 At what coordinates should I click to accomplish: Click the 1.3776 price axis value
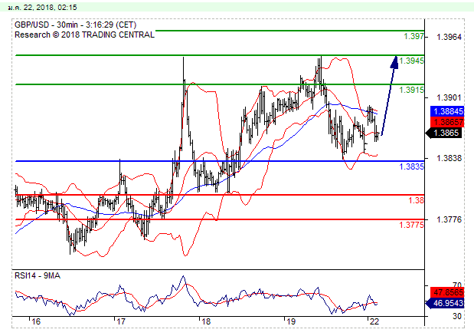(x=449, y=219)
